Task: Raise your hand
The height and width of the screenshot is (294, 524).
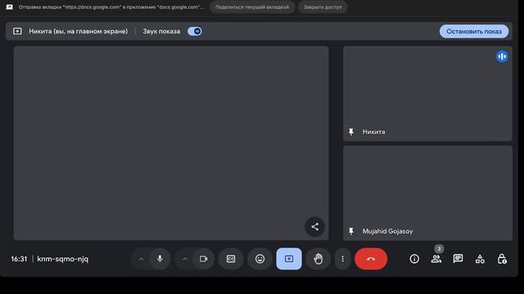Action: pos(318,259)
